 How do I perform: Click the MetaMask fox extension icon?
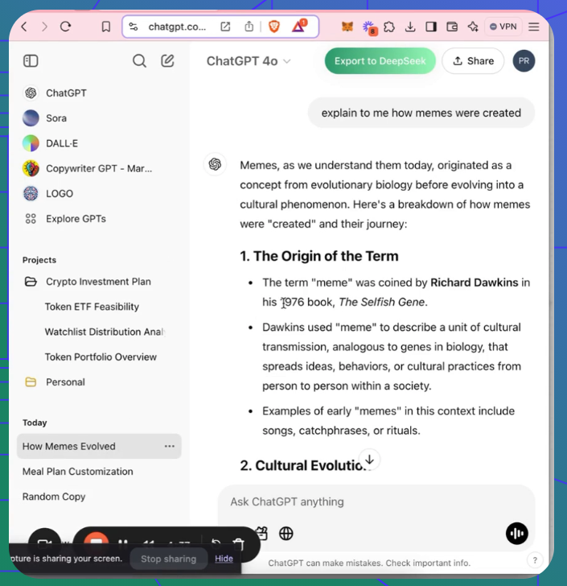(347, 27)
